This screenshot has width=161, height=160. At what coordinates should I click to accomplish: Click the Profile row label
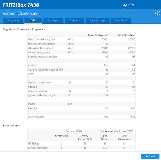(x=31, y=104)
